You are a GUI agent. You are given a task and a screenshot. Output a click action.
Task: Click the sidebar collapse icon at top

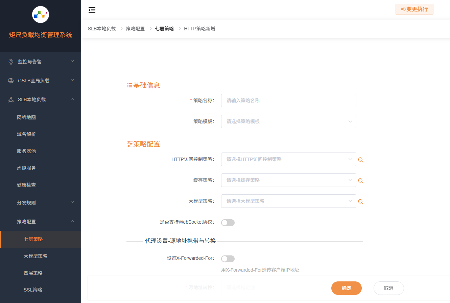(92, 10)
